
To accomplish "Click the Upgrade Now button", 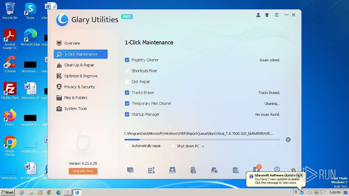I will [x=83, y=171].
